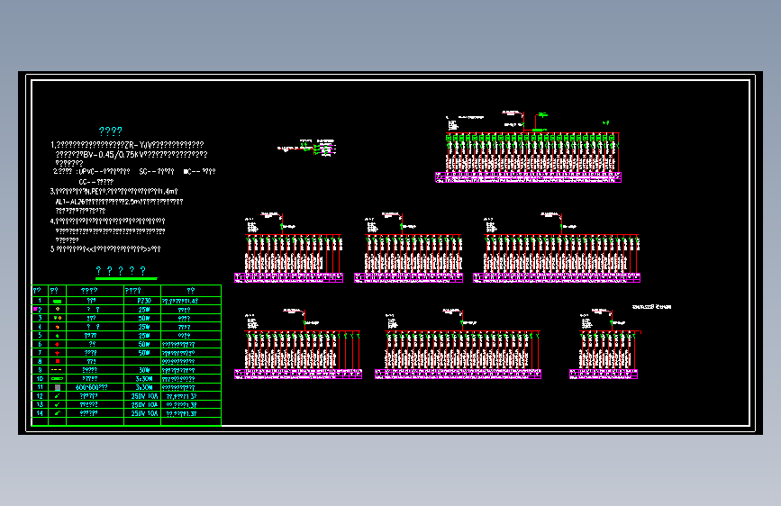
Task: Click the red square symbol in legend row 8
Action: (58, 361)
